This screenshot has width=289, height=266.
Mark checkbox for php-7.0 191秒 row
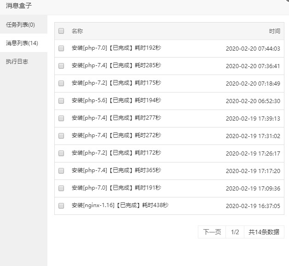pos(61,188)
